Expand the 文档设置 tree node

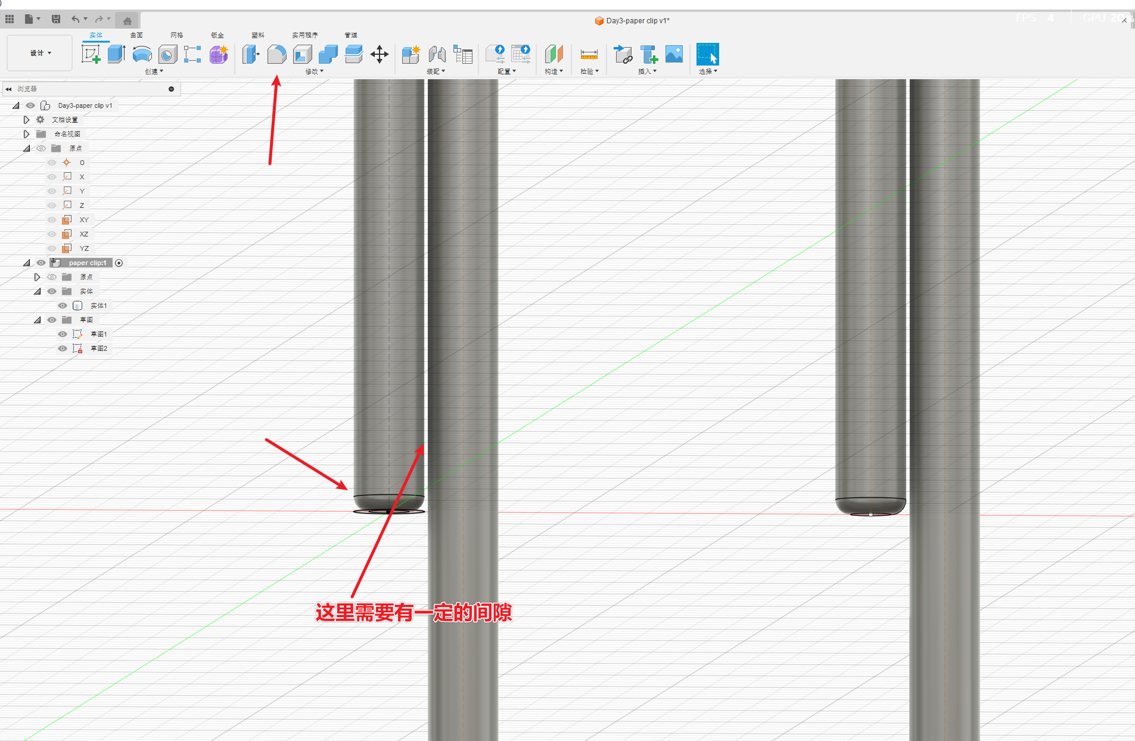point(26,120)
